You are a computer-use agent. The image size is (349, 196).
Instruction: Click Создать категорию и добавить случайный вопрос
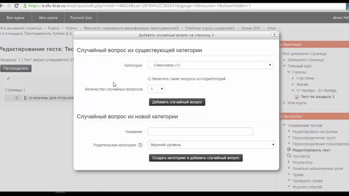(x=196, y=158)
